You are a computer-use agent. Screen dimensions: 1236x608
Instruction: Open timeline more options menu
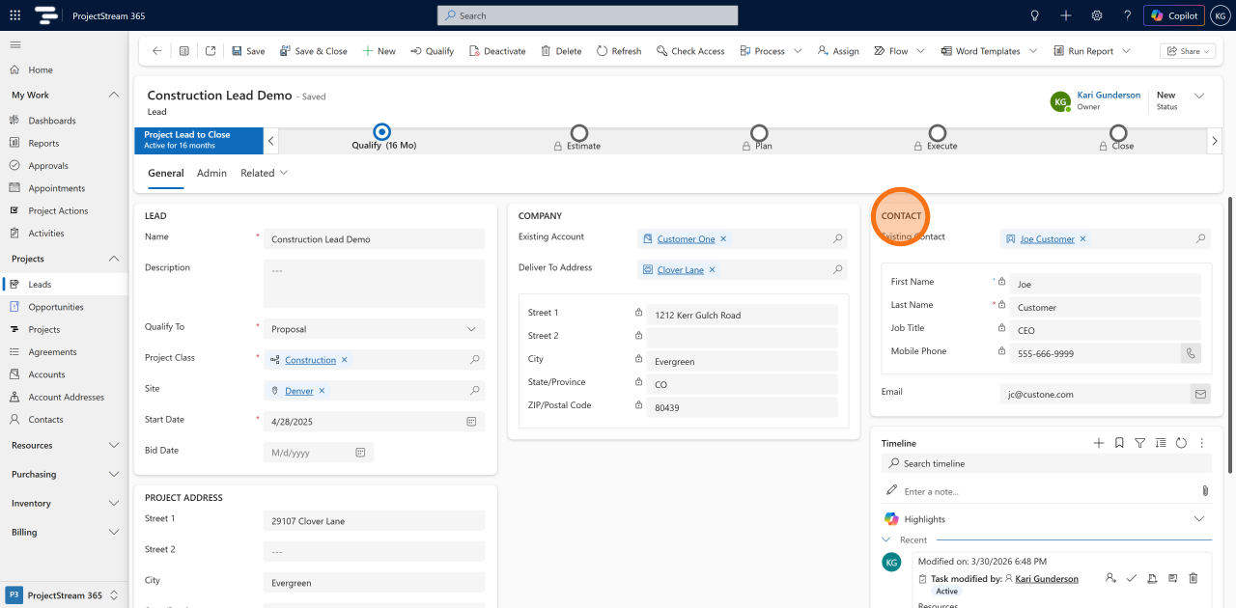(x=1202, y=443)
